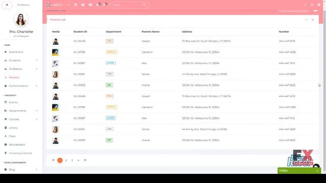The height and width of the screenshot is (183, 326).
Task: Click the Professors icon in the sidebar
Action: 6,69
